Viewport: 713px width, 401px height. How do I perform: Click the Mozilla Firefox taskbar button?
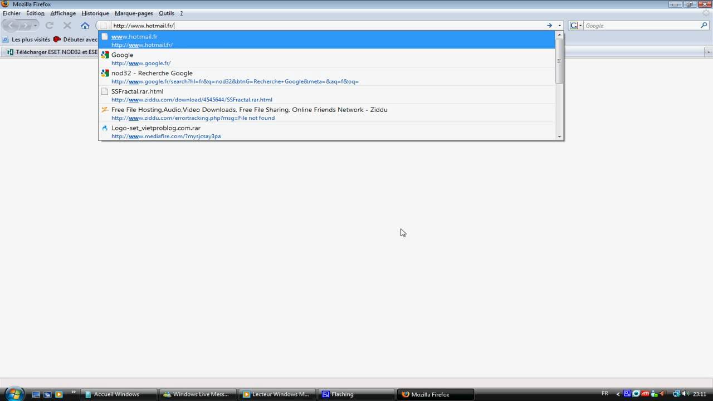[x=436, y=394]
